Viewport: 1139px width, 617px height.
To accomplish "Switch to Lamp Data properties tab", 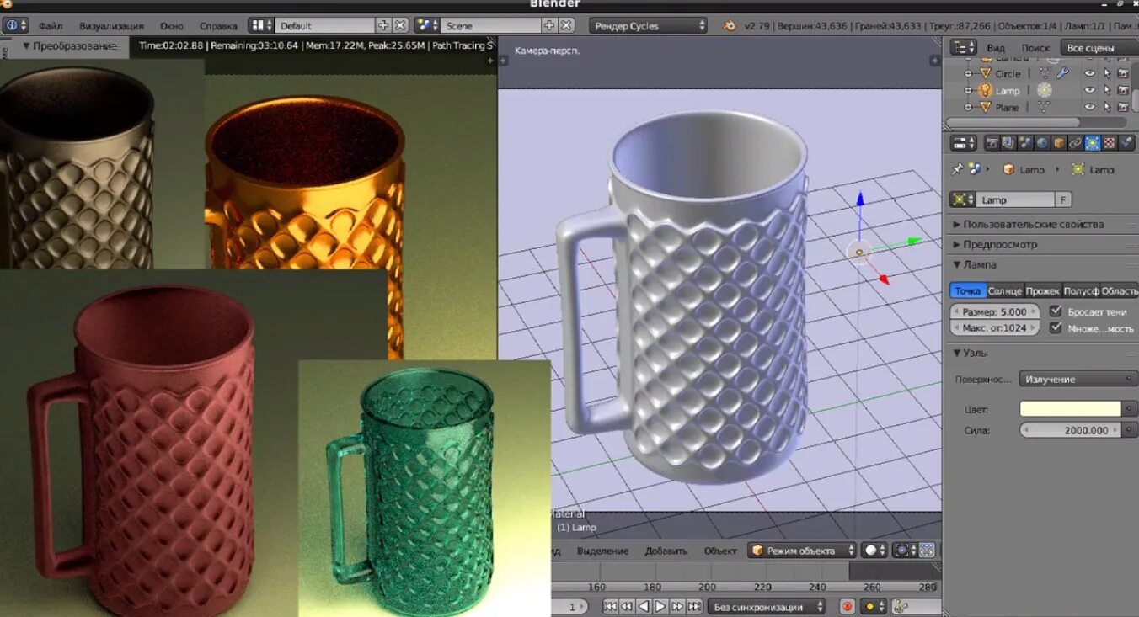I will (x=1093, y=143).
